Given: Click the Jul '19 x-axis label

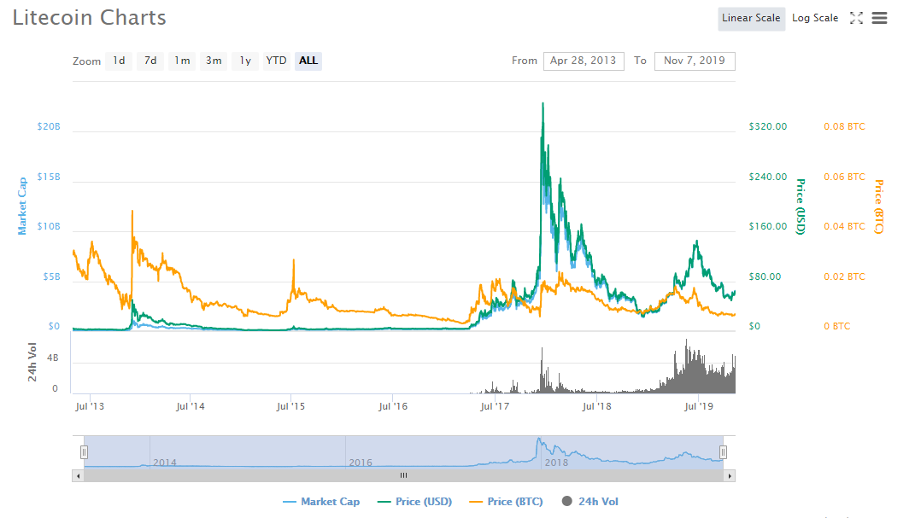Looking at the screenshot, I should pyautogui.click(x=699, y=407).
